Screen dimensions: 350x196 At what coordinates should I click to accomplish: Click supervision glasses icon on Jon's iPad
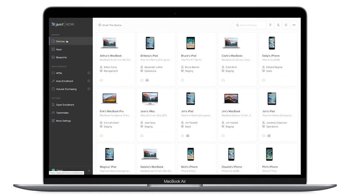coord(269,136)
